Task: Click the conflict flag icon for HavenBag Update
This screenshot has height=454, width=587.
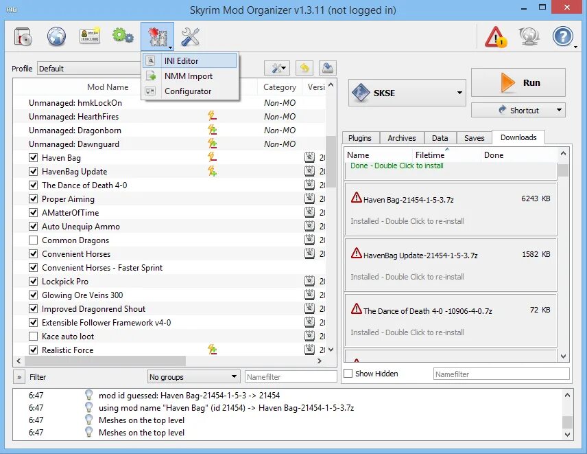Action: point(213,171)
